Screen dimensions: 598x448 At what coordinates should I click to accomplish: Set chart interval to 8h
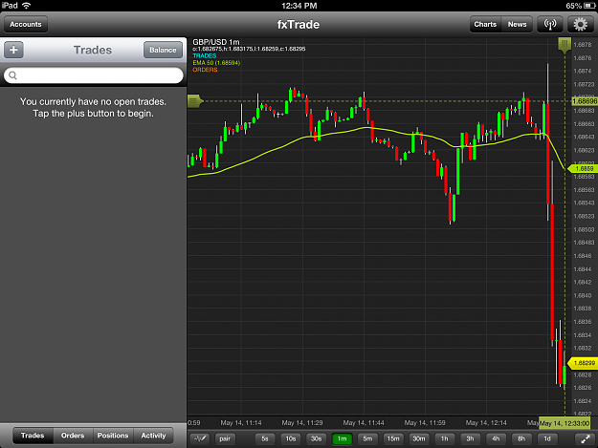tap(521, 438)
